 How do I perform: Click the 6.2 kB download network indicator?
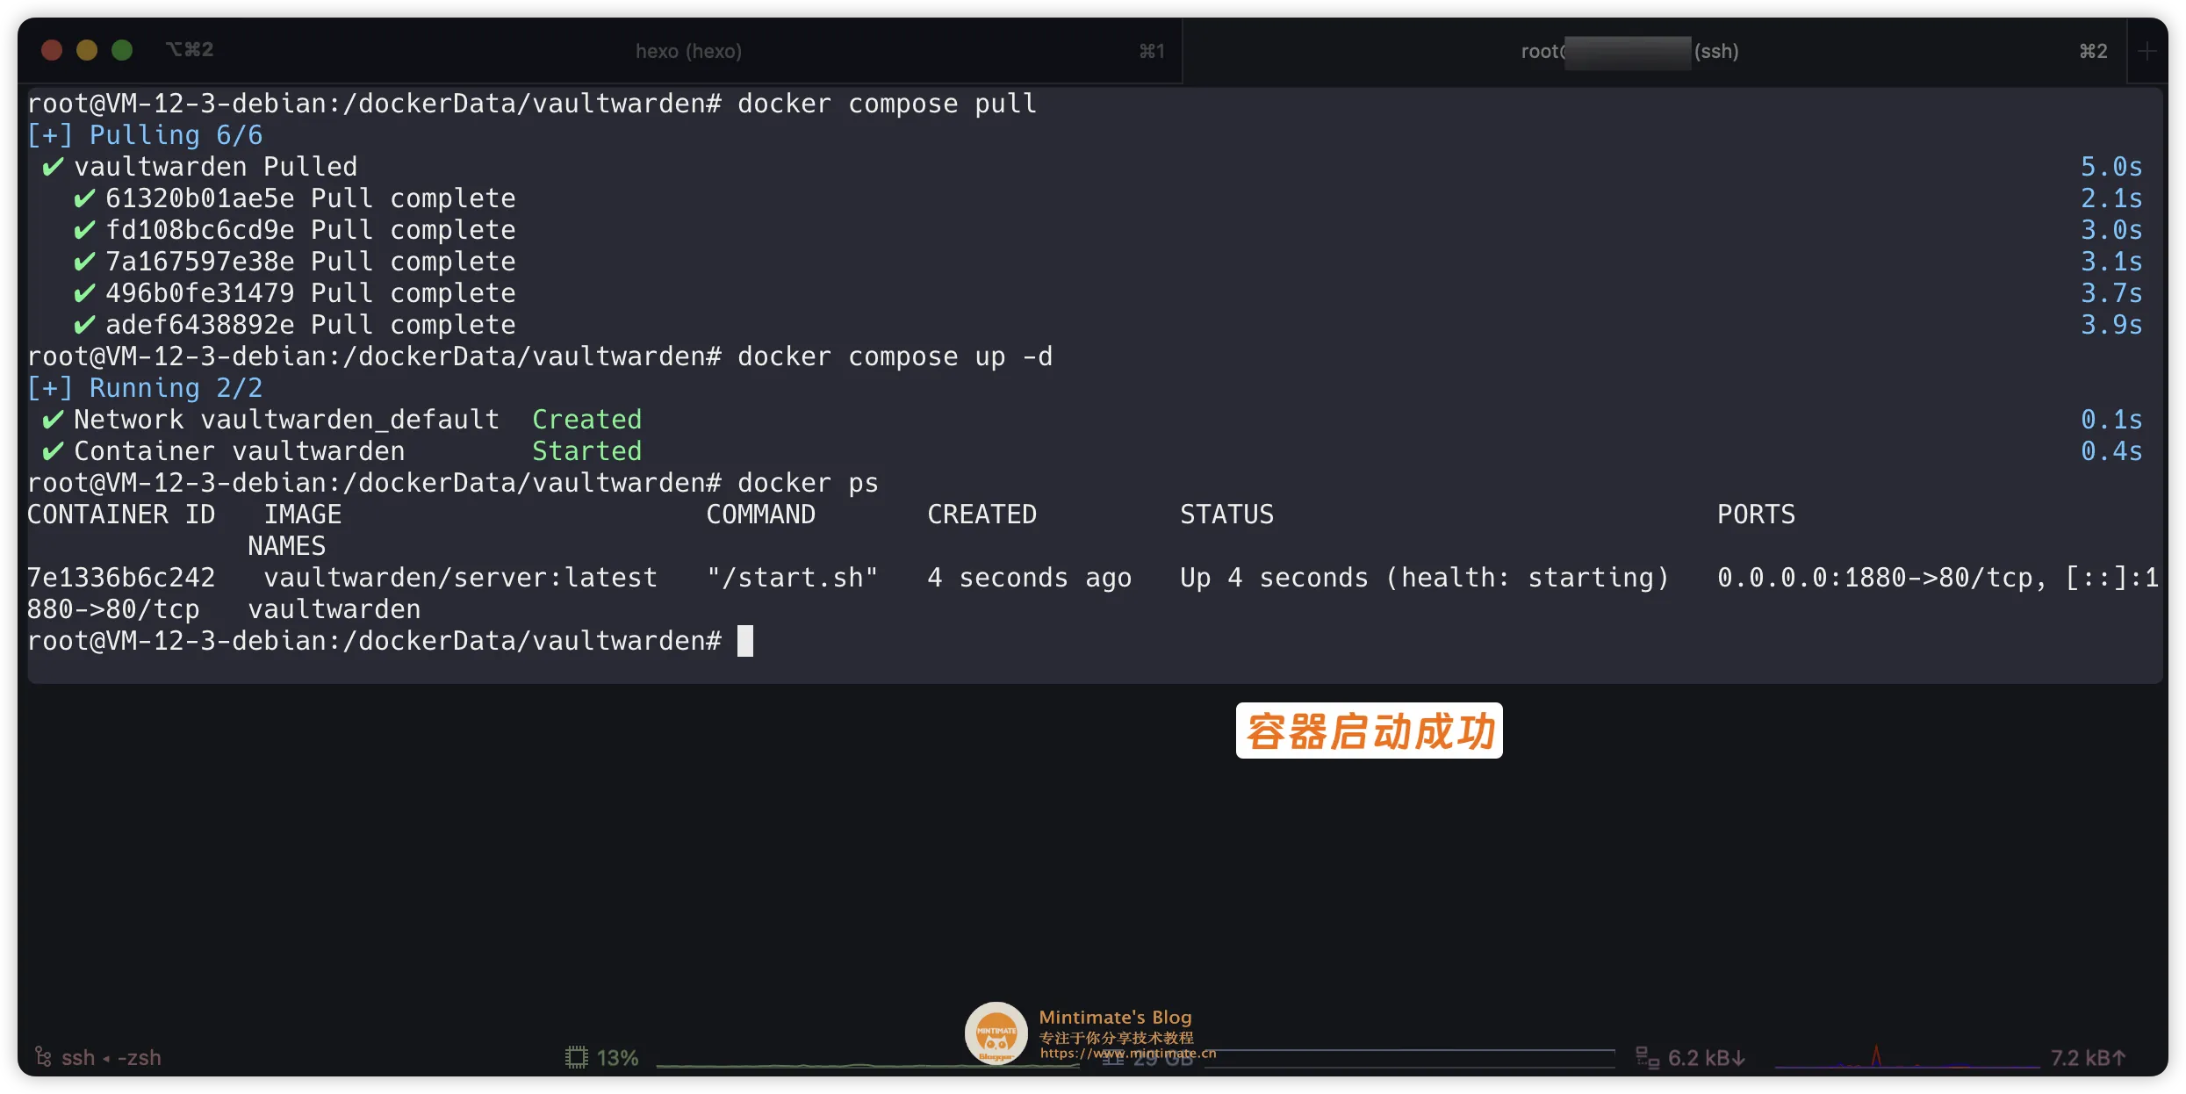(1691, 1057)
